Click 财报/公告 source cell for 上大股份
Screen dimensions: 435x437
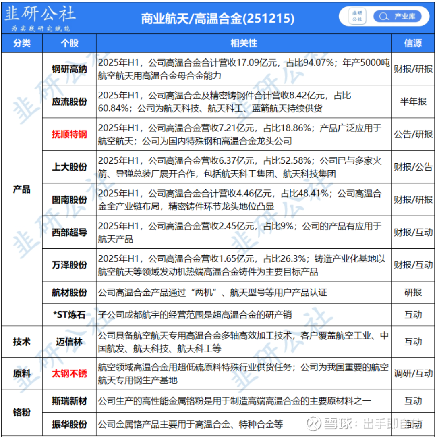click(x=413, y=167)
